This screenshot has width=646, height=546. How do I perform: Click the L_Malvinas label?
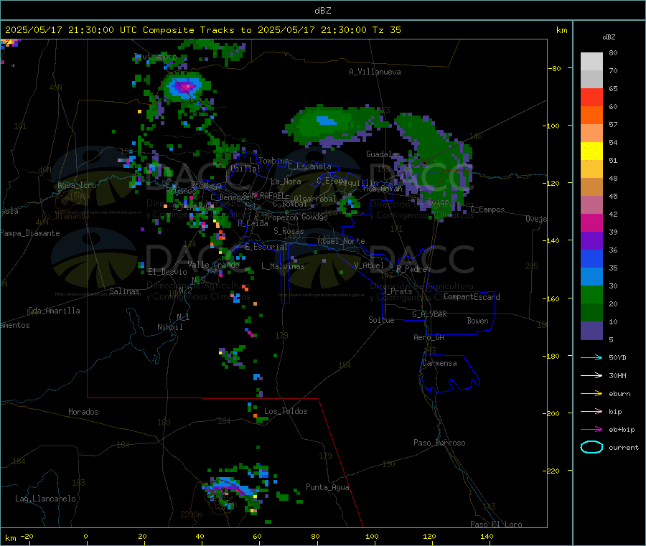click(283, 266)
